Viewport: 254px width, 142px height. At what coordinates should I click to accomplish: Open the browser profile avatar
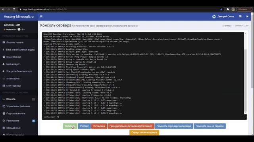click(x=233, y=9)
